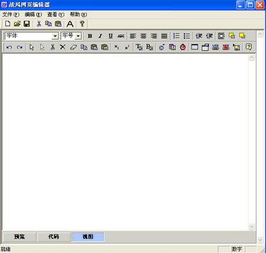Open the 字号 font size dropdown
The height and width of the screenshot is (253, 266).
coord(78,36)
